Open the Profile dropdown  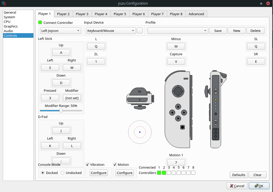[178, 31]
